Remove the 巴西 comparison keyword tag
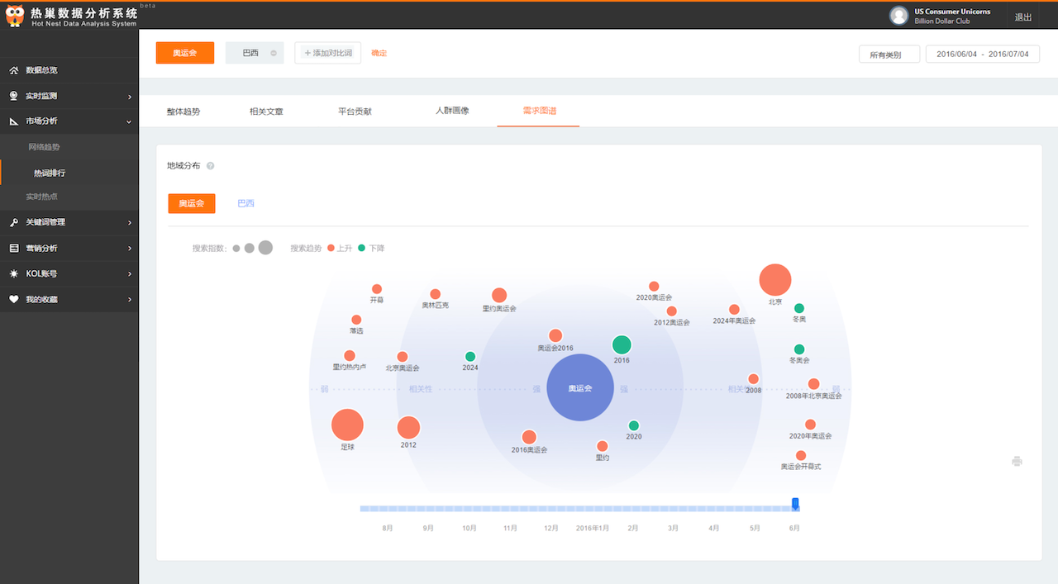Viewport: 1058px width, 584px height. pyautogui.click(x=274, y=53)
